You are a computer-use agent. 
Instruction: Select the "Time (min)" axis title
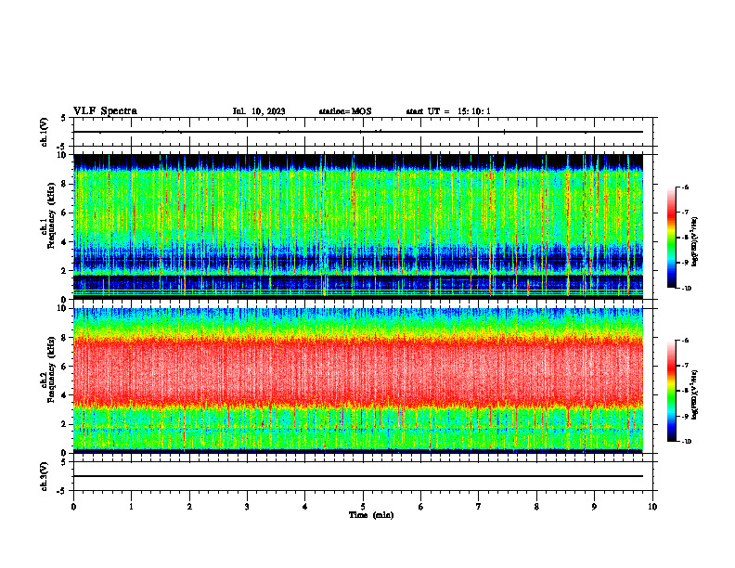[x=371, y=515]
